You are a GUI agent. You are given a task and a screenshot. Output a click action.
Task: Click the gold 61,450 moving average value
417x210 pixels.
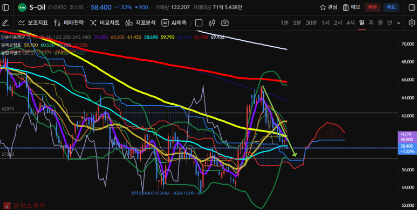pyautogui.click(x=134, y=37)
